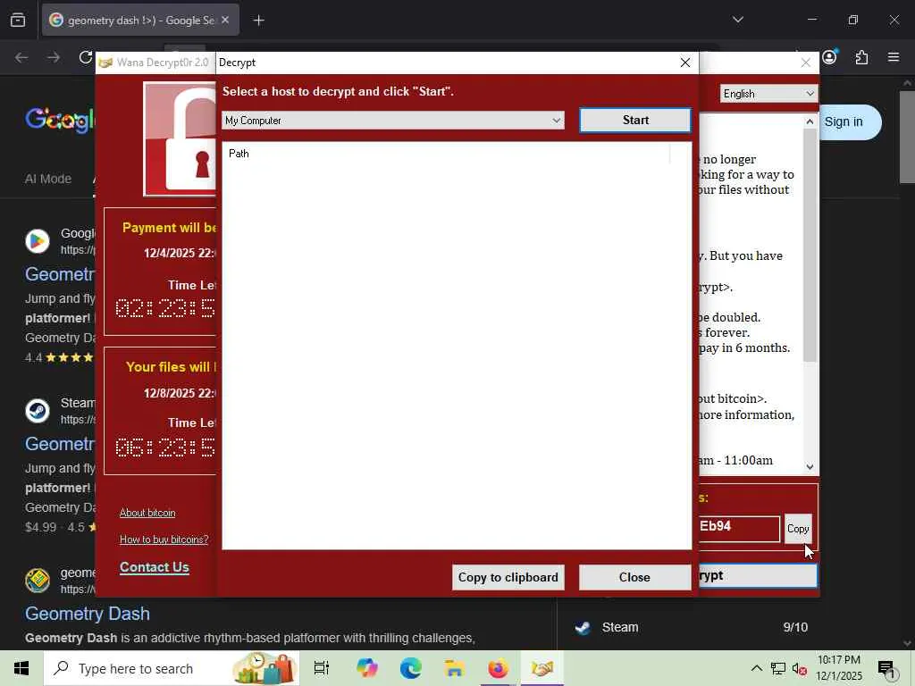Select AI Mode tab on Google results
This screenshot has width=915, height=686.
point(48,179)
